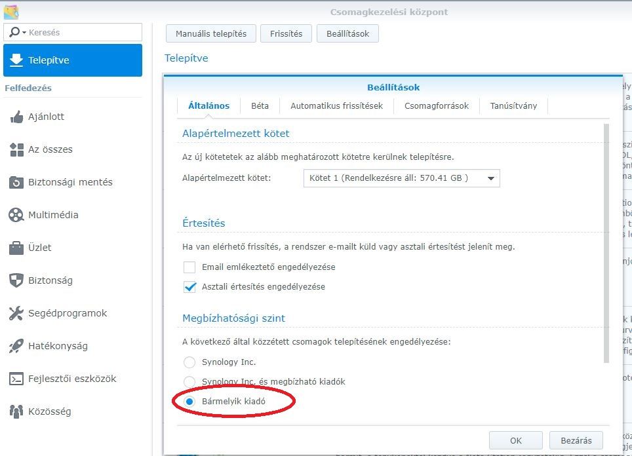Open the Segédprogramok category
Image resolution: width=632 pixels, height=456 pixels.
73,313
